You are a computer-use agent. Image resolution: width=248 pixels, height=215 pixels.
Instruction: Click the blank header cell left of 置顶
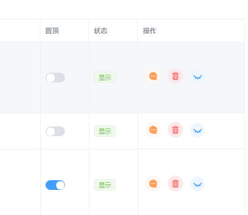20,31
